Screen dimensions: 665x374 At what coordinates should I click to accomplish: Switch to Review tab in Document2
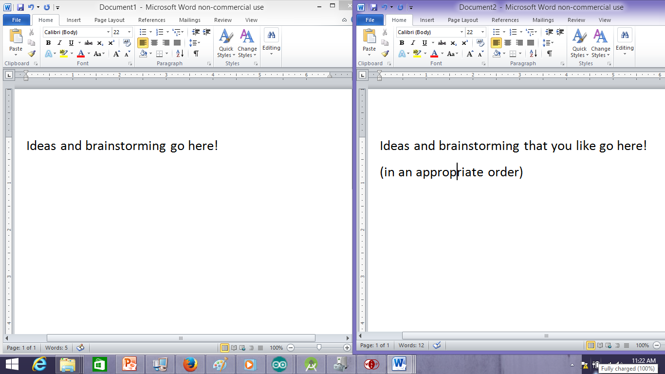pos(576,20)
